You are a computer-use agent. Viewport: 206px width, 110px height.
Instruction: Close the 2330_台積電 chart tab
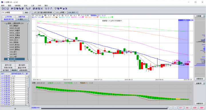click(66, 13)
